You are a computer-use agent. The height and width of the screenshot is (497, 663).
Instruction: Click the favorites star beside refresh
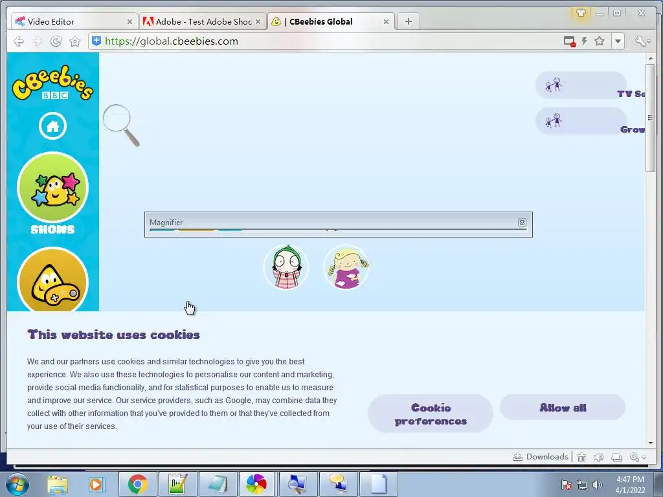[75, 41]
